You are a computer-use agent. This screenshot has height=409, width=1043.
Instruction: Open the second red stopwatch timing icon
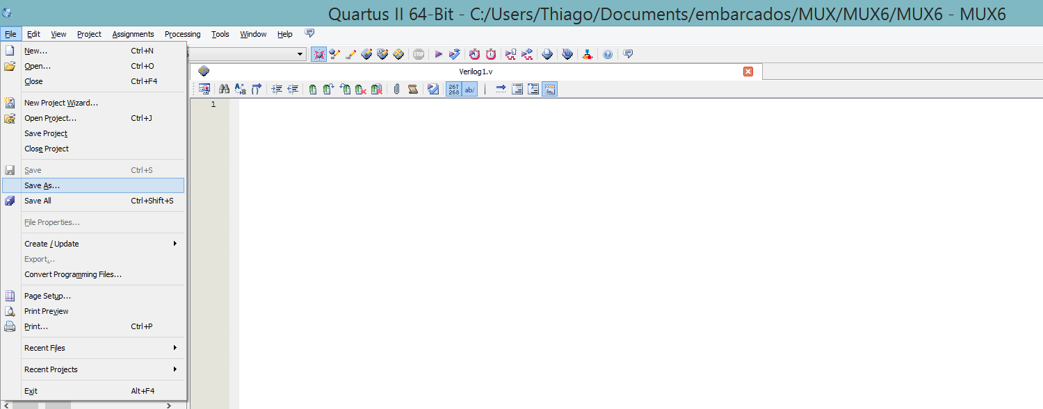pos(491,54)
